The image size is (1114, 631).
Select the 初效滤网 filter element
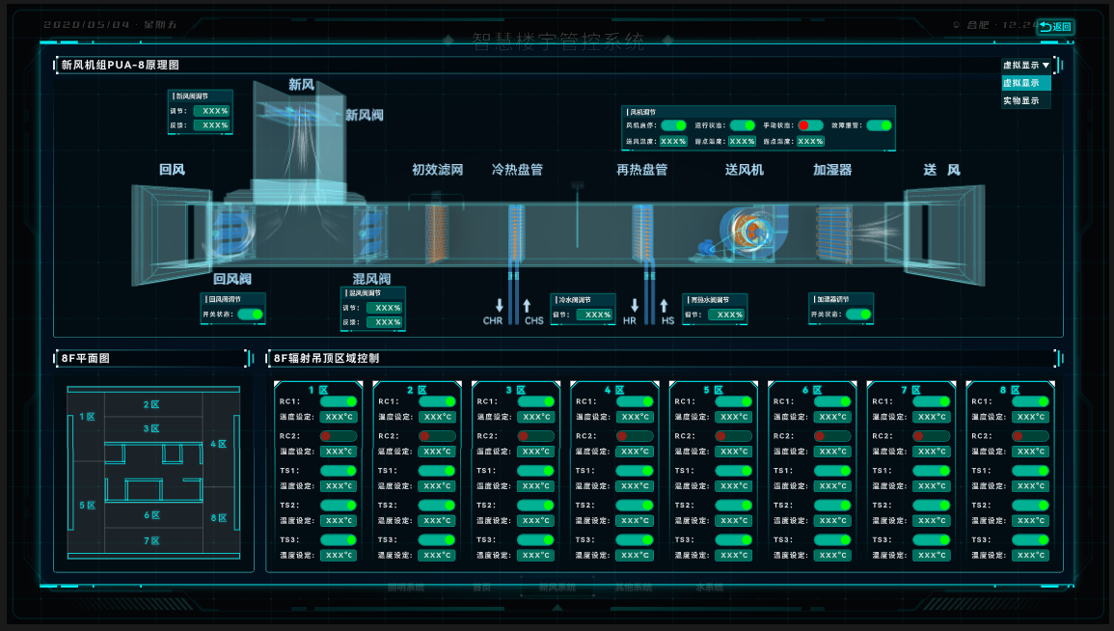point(436,232)
